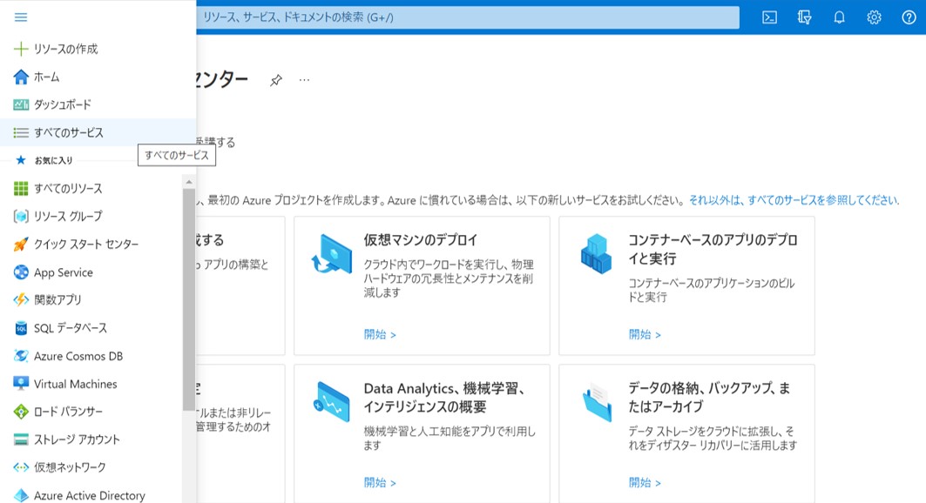Viewport: 926px width, 503px height.
Task: Click 開始 under 仮想マシンのデプロイ
Action: [380, 334]
